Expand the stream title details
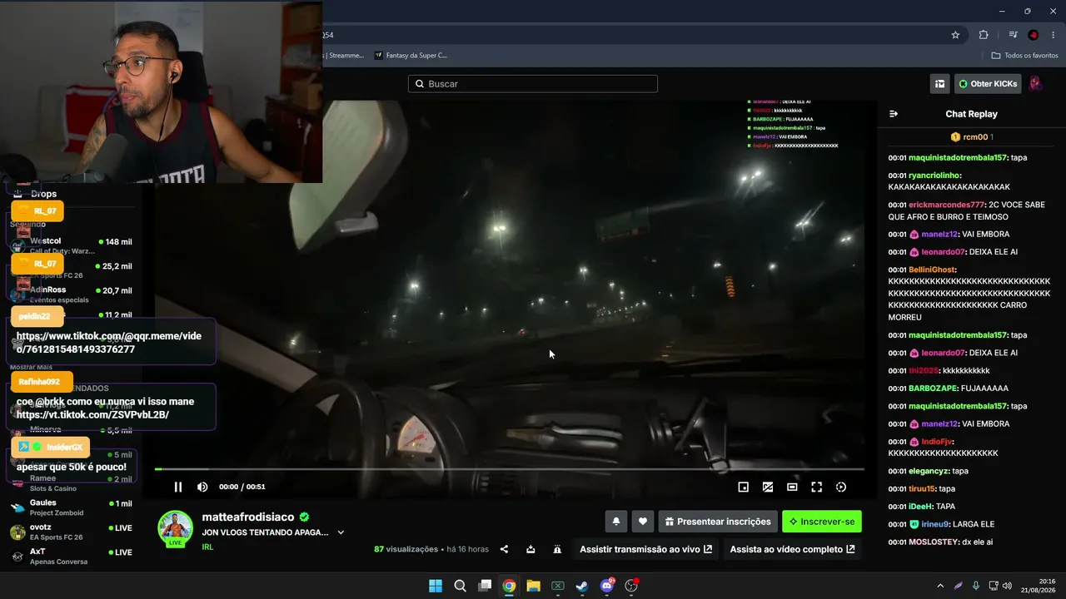The height and width of the screenshot is (599, 1066). 341,532
